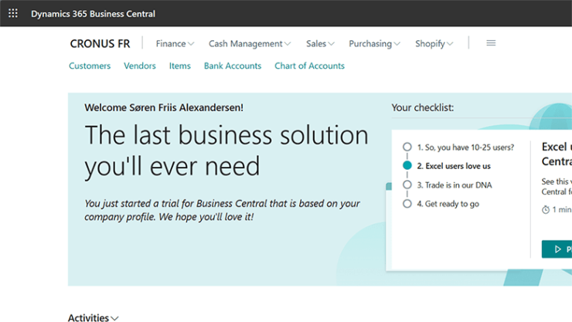
Task: Expand the Purchasing menu
Action: (x=374, y=44)
